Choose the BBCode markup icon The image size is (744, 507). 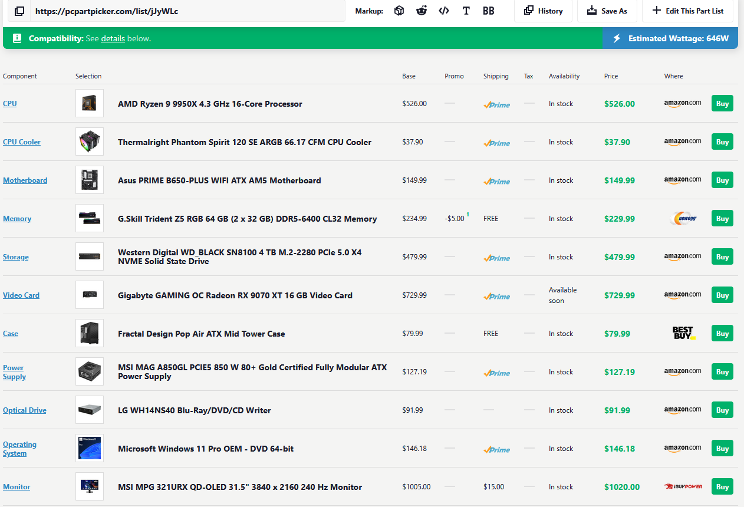pyautogui.click(x=489, y=11)
